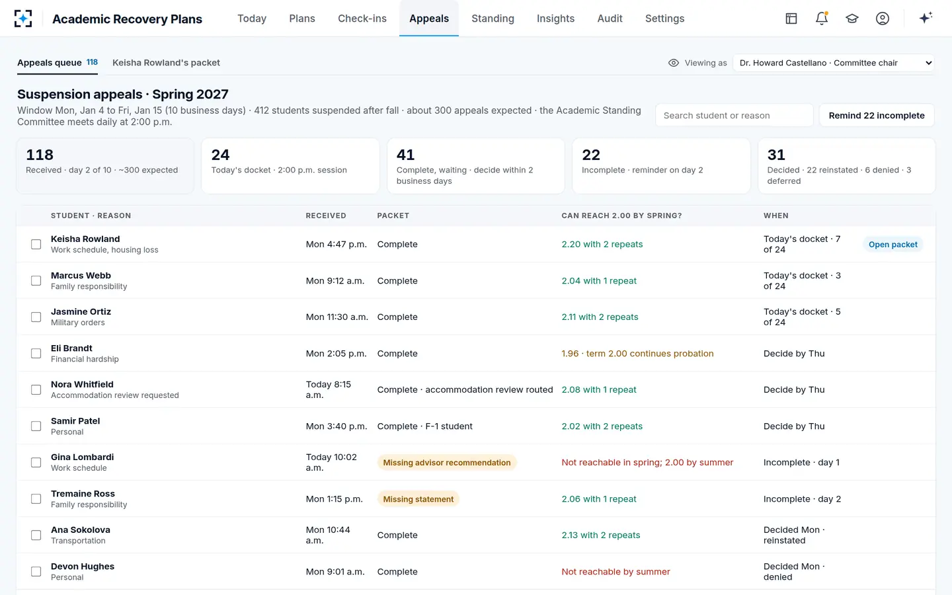
Task: Open the 31 Decided summary card
Action: 846,165
